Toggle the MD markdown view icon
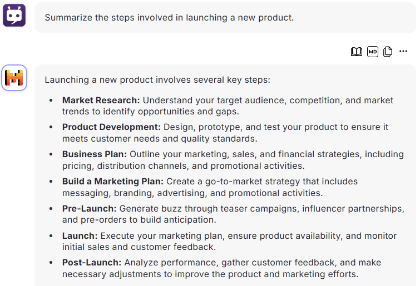The width and height of the screenshot is (420, 286). tap(373, 52)
